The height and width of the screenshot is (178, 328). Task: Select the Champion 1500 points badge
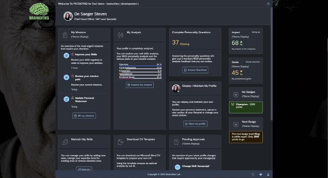[x=246, y=107]
